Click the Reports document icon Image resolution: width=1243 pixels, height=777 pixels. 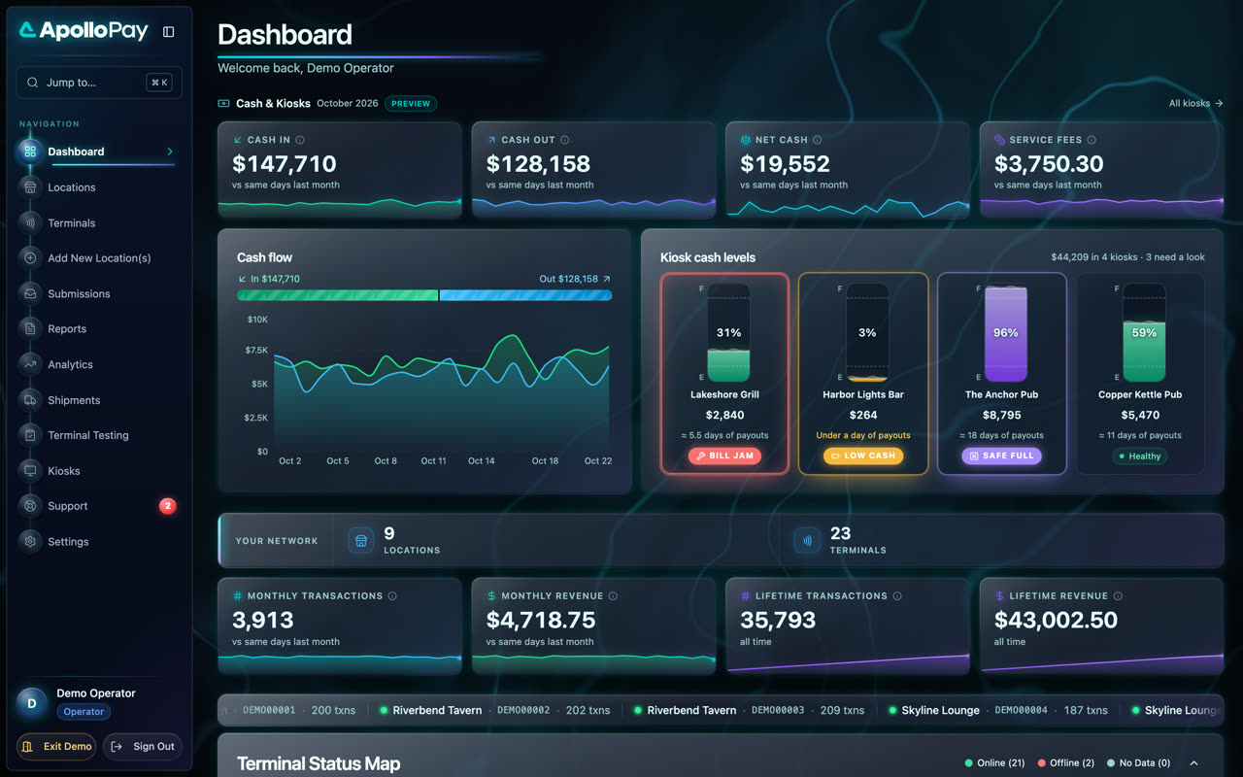[x=30, y=329]
